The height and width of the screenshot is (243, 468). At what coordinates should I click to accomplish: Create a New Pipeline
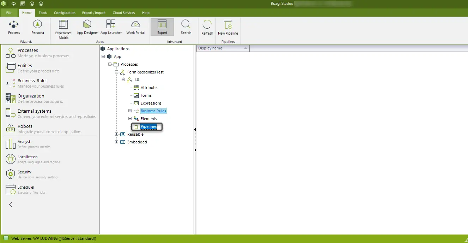pyautogui.click(x=228, y=27)
